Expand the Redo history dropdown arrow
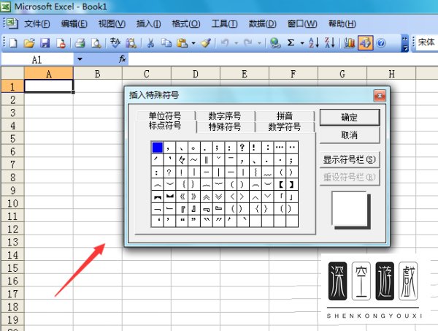 tap(259, 43)
